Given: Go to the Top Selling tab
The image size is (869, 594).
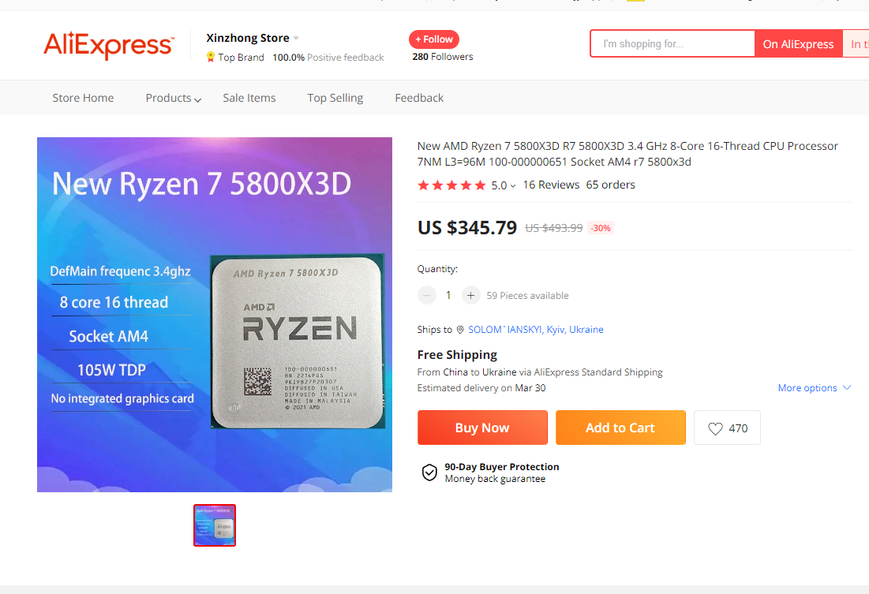Looking at the screenshot, I should (x=335, y=98).
